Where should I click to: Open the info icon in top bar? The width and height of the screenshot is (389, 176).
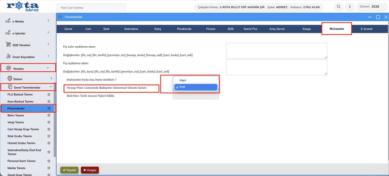tap(350, 7)
